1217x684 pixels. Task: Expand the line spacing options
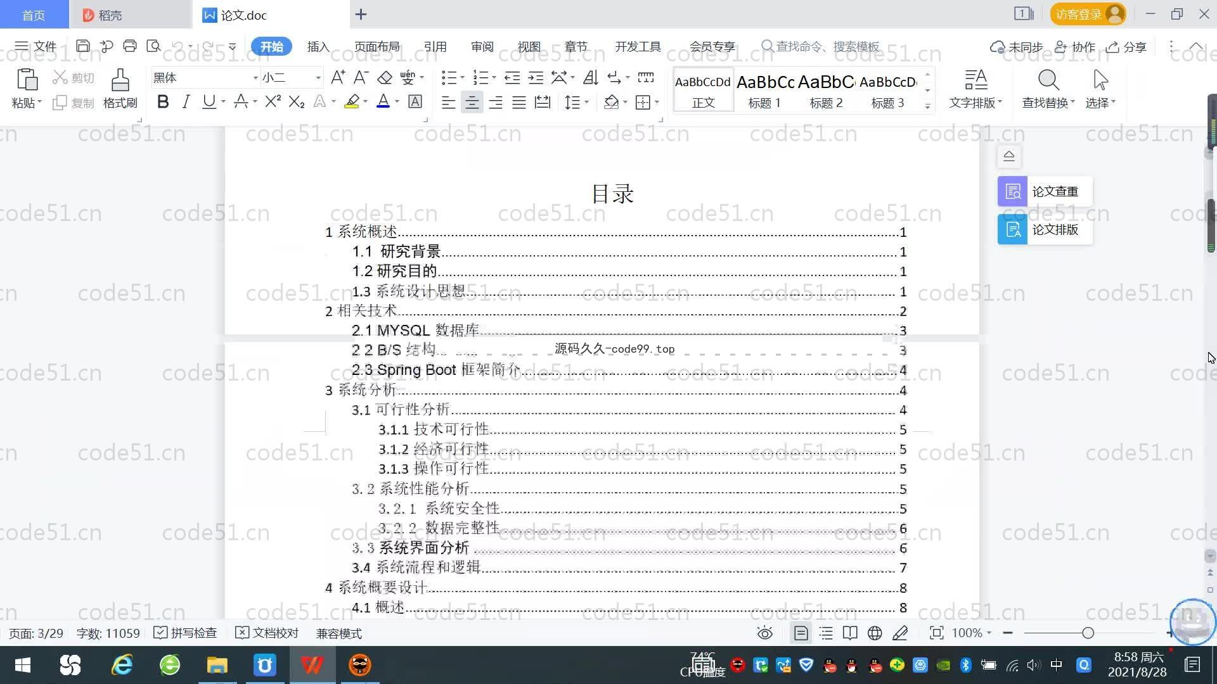(x=587, y=103)
